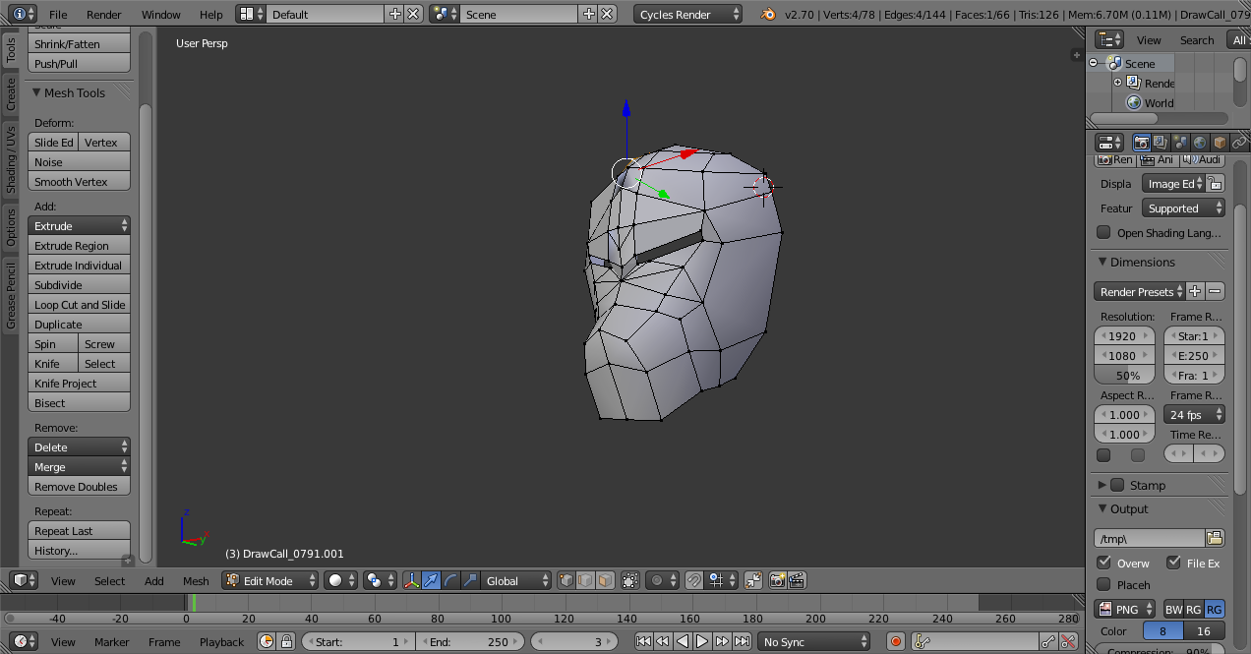
Task: Click the End frame 250 field
Action: click(x=469, y=641)
